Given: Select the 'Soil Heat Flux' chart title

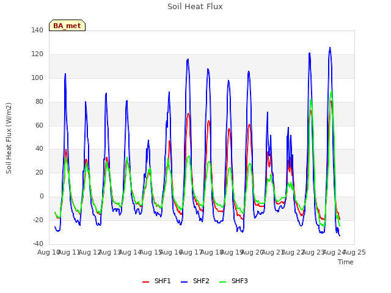Looking at the screenshot, I should pos(195,7).
